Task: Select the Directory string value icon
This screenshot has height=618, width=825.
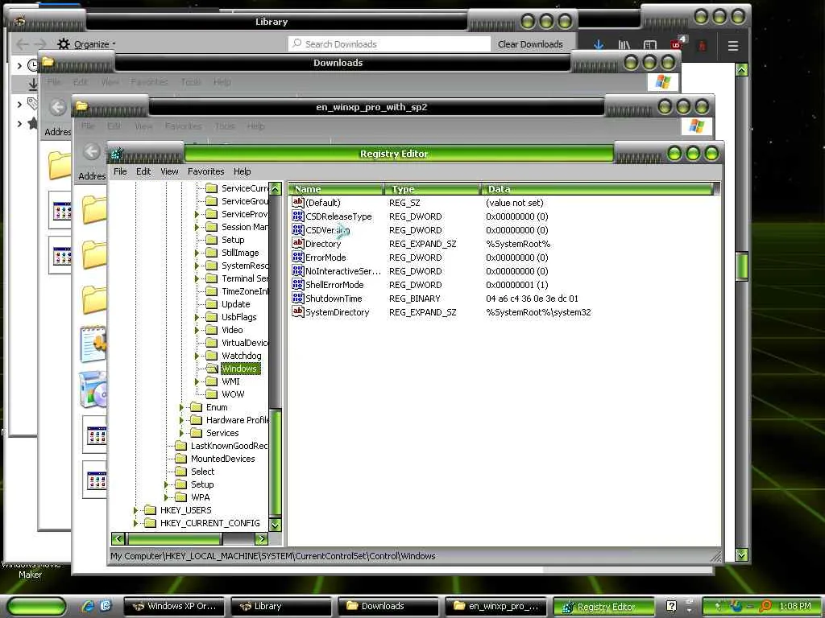Action: point(298,243)
